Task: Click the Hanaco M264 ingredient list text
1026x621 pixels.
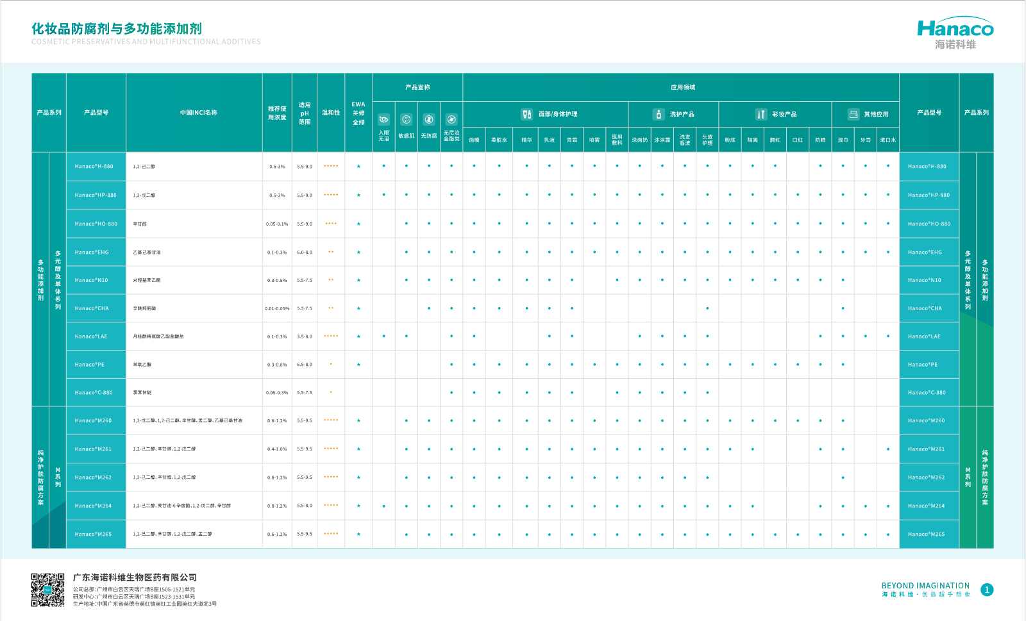Action: [x=182, y=506]
